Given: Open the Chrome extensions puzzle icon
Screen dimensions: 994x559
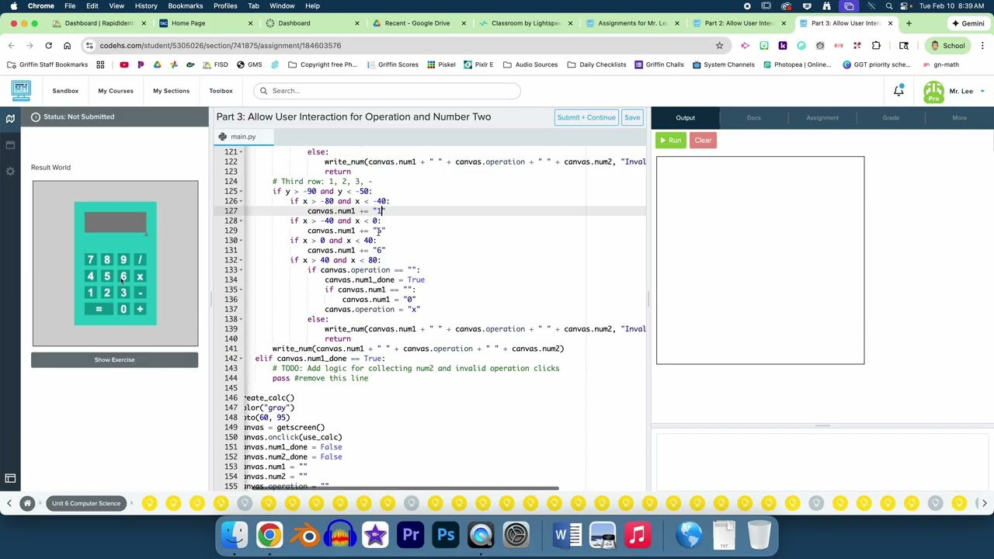Looking at the screenshot, I should coord(876,46).
